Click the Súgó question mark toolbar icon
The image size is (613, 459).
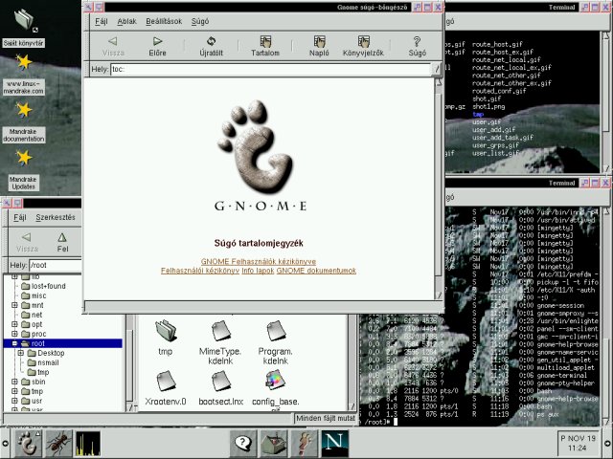pyautogui.click(x=418, y=46)
